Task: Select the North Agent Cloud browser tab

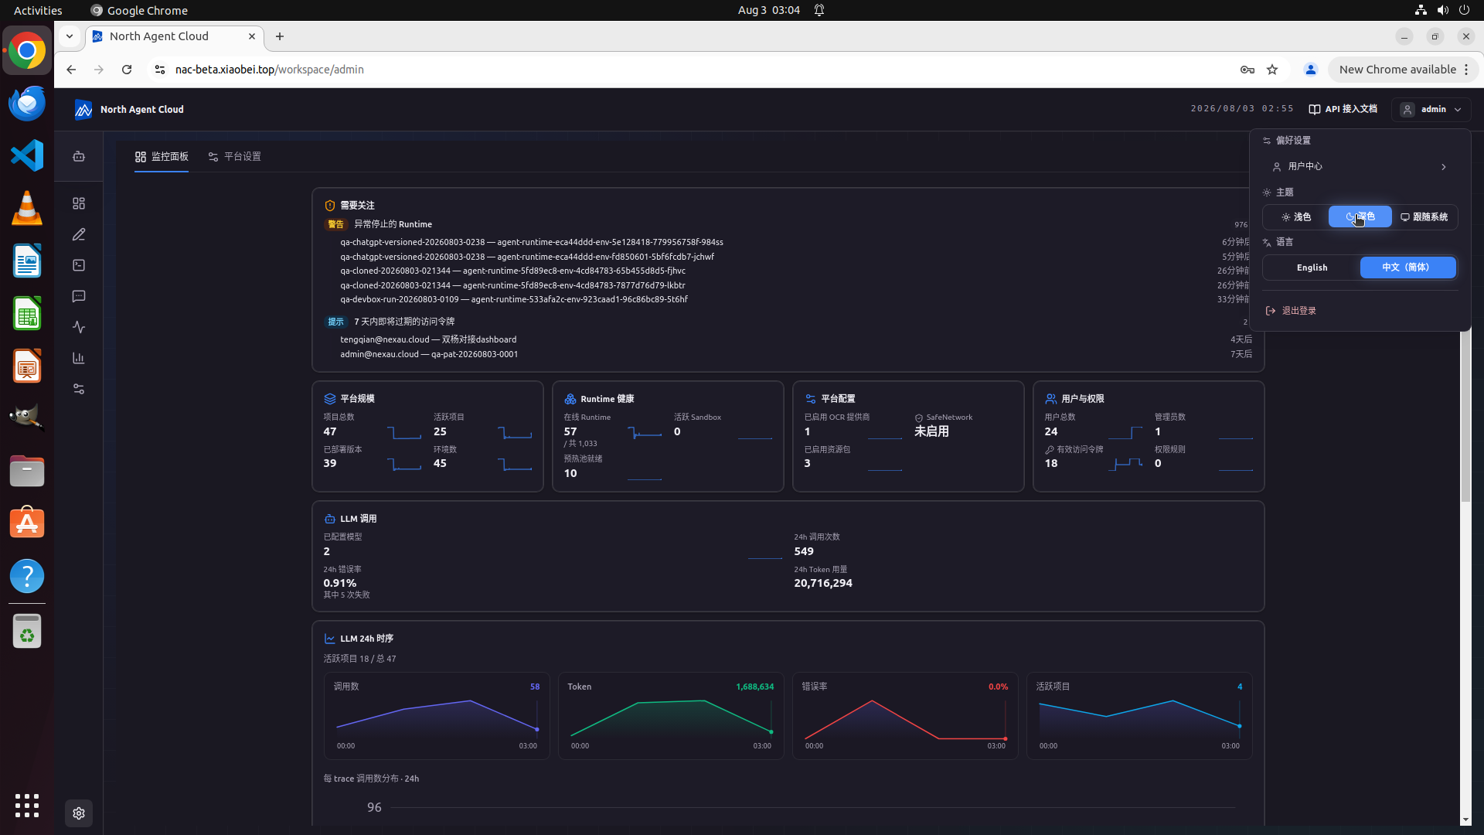Action: (174, 36)
